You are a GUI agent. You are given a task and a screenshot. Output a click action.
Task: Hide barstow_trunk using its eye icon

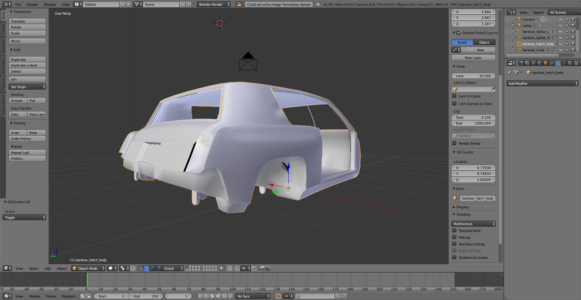click(561, 50)
